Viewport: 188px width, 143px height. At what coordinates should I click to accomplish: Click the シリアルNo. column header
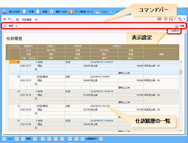point(14,46)
